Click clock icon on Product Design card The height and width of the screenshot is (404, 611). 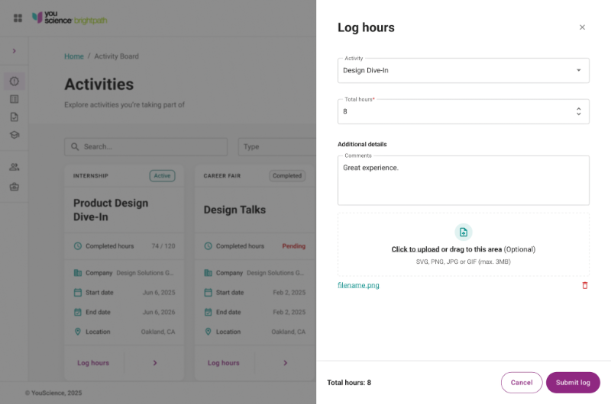[x=78, y=246]
